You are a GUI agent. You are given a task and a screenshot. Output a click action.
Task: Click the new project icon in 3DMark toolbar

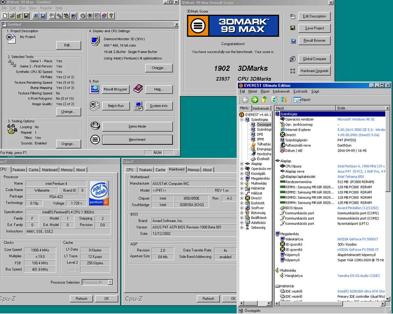pyautogui.click(x=5, y=16)
